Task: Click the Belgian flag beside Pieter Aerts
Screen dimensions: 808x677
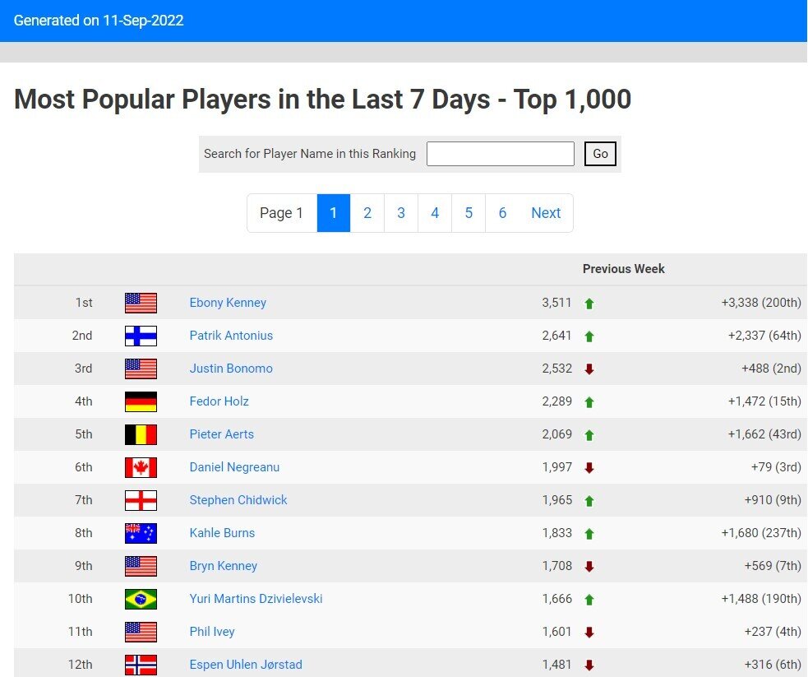Action: tap(141, 434)
